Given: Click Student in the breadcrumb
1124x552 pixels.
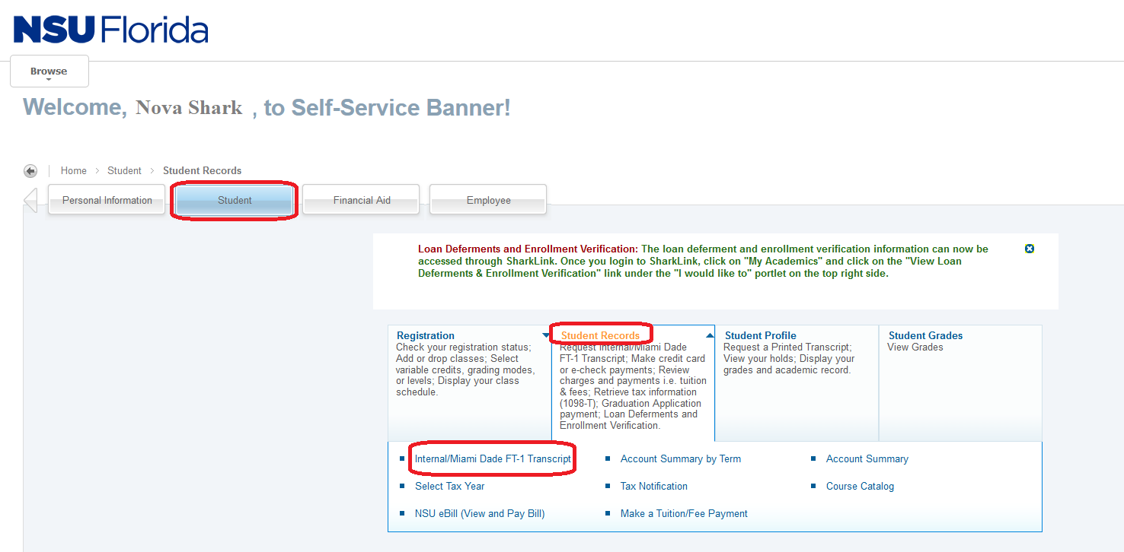Looking at the screenshot, I should click(124, 171).
